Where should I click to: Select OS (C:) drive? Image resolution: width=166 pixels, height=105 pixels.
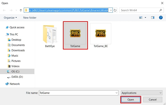click(x=17, y=71)
